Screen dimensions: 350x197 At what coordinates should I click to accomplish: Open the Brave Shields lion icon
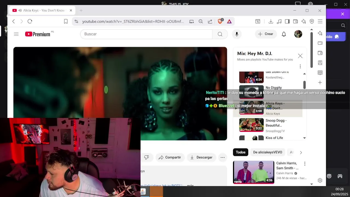coord(220,21)
